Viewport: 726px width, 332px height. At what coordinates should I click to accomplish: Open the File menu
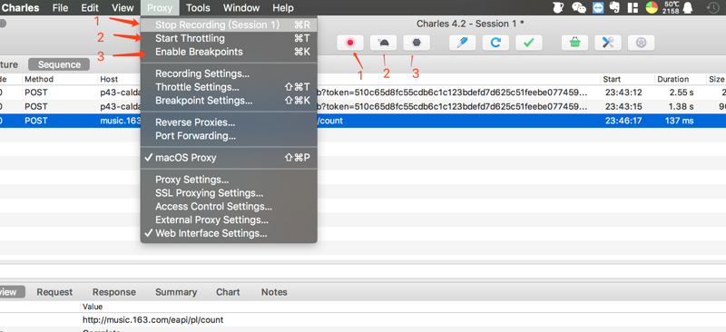[60, 8]
